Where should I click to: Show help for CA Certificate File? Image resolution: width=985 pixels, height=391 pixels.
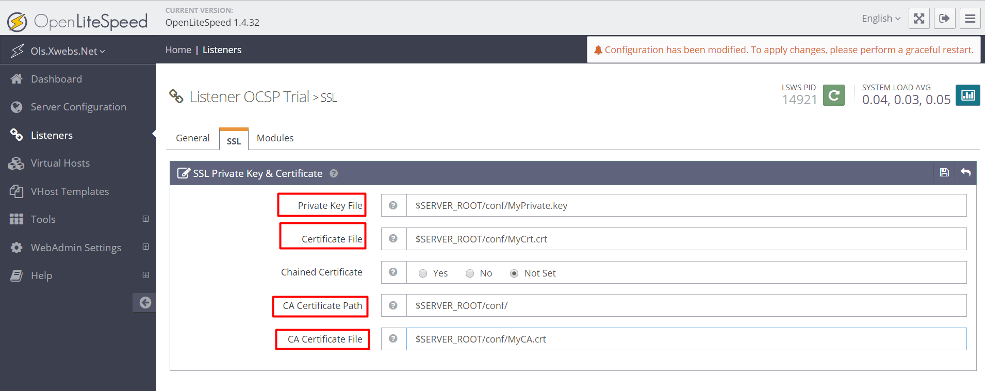(393, 339)
